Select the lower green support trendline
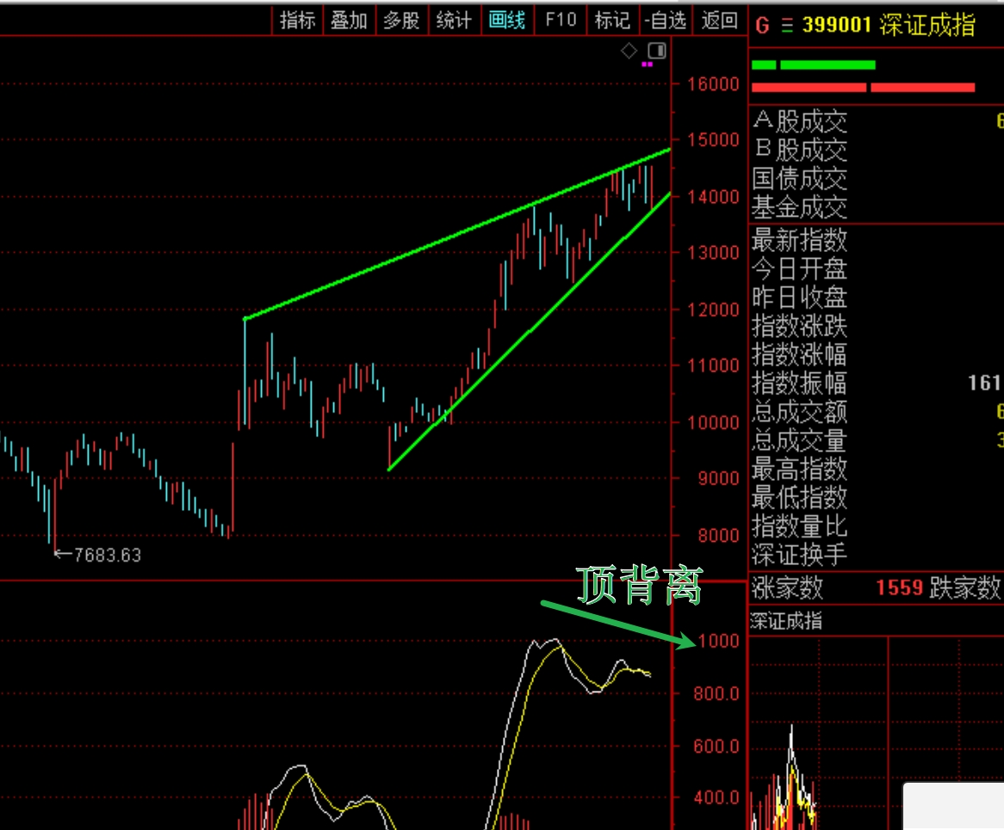Viewport: 1004px width, 830px height. point(529,331)
